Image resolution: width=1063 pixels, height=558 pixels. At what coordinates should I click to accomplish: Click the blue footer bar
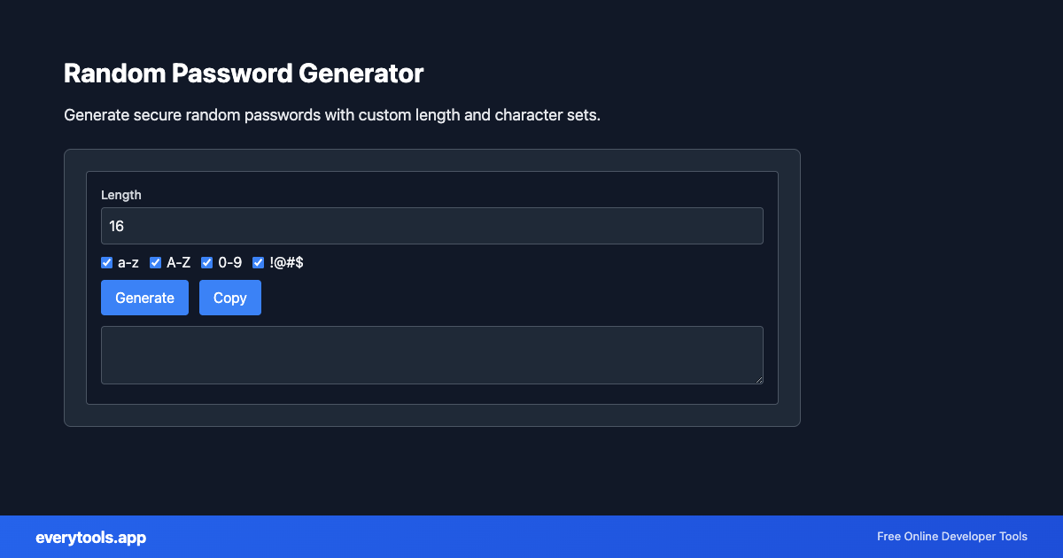point(531,537)
